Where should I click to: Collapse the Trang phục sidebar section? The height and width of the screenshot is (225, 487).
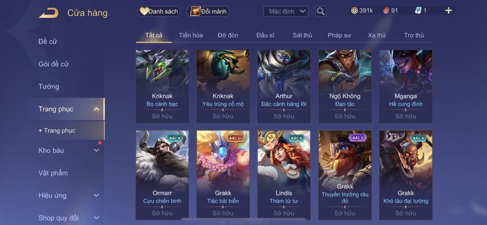tap(96, 109)
